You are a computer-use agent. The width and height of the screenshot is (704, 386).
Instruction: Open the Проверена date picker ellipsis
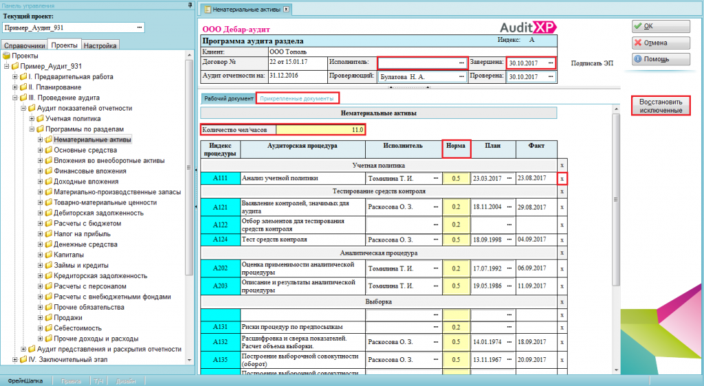[551, 77]
